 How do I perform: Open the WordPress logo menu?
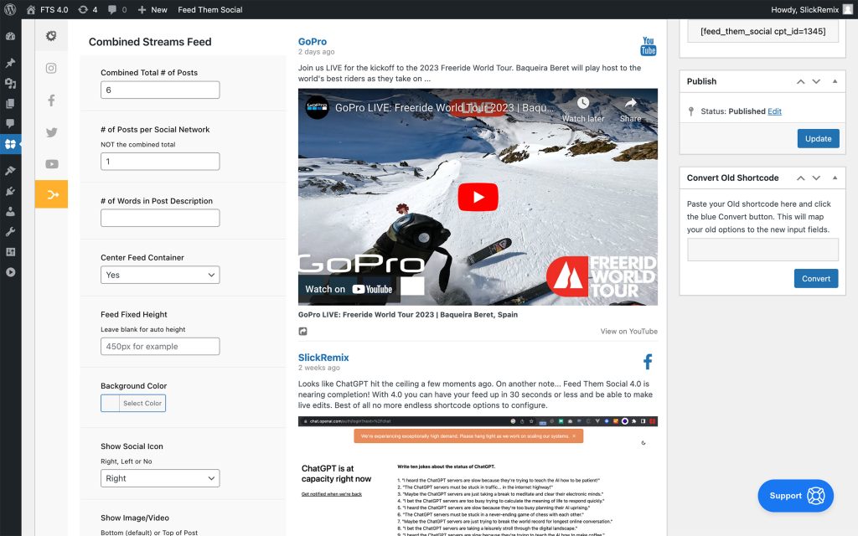pyautogui.click(x=10, y=9)
